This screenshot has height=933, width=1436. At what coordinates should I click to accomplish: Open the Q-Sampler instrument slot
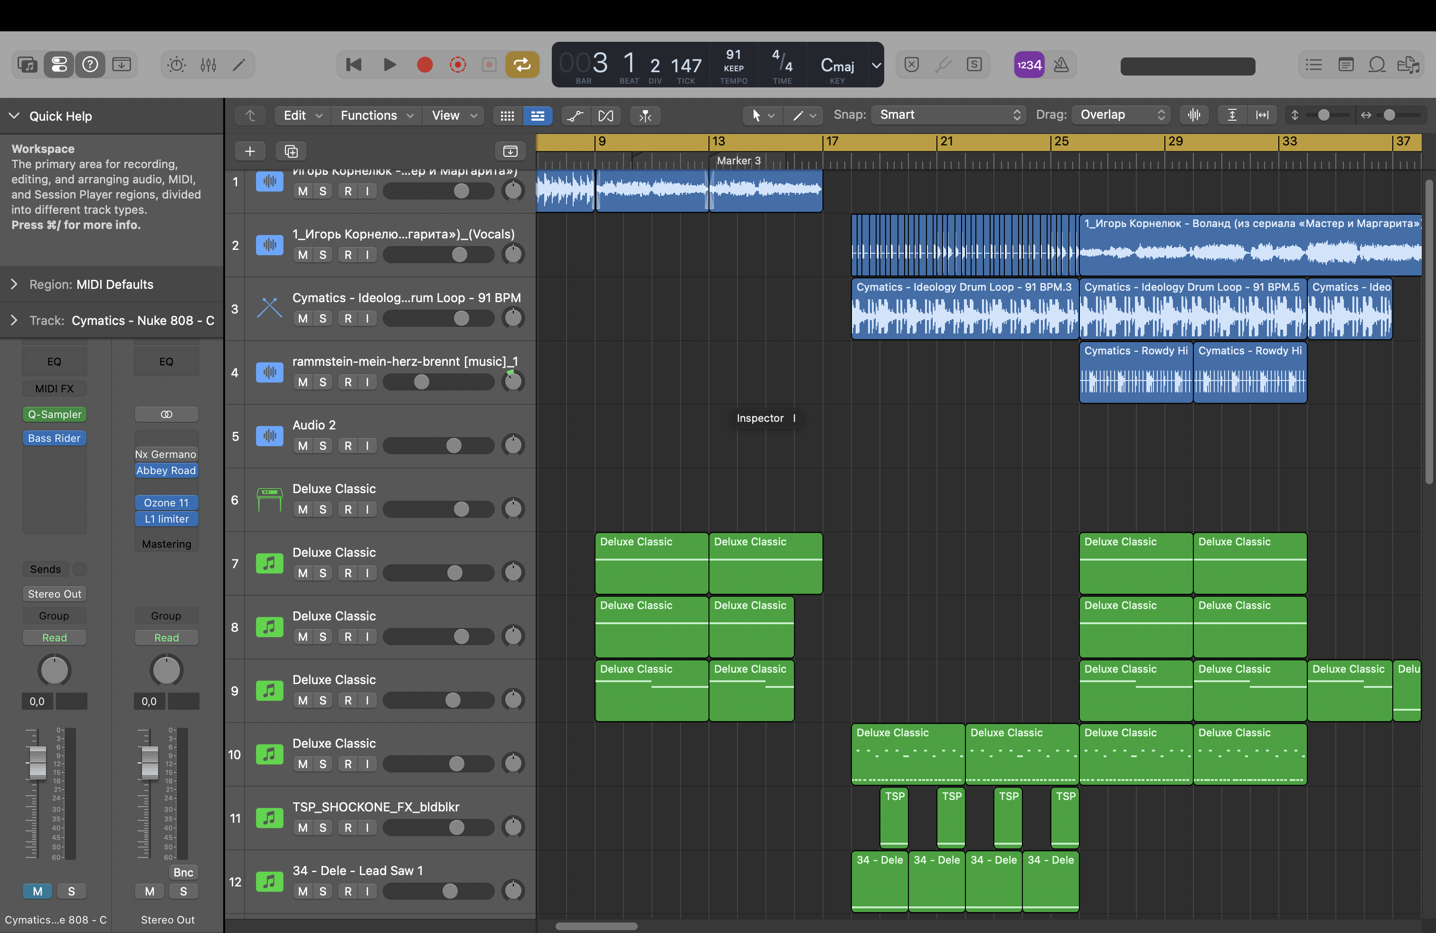tap(54, 414)
